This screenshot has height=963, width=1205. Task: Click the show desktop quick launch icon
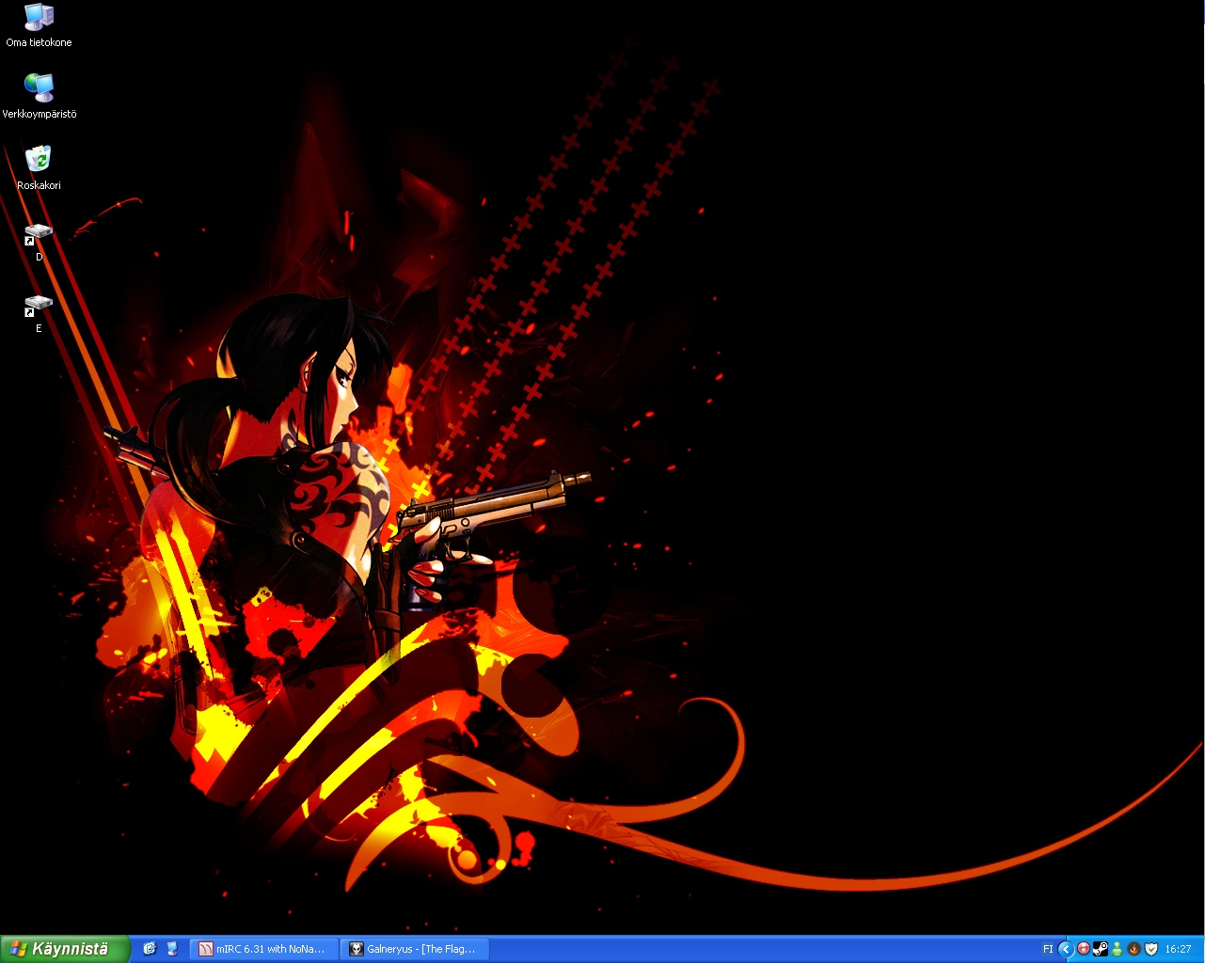(172, 949)
